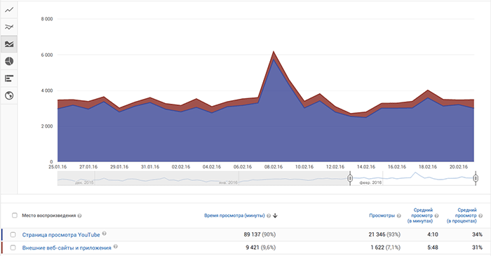
Task: Click the 25.01.16 date axis label
Action: (x=58, y=167)
